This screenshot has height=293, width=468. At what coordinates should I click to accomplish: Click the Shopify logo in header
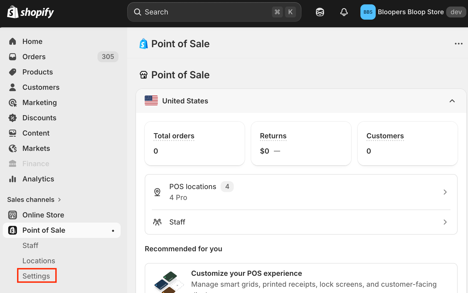click(30, 12)
